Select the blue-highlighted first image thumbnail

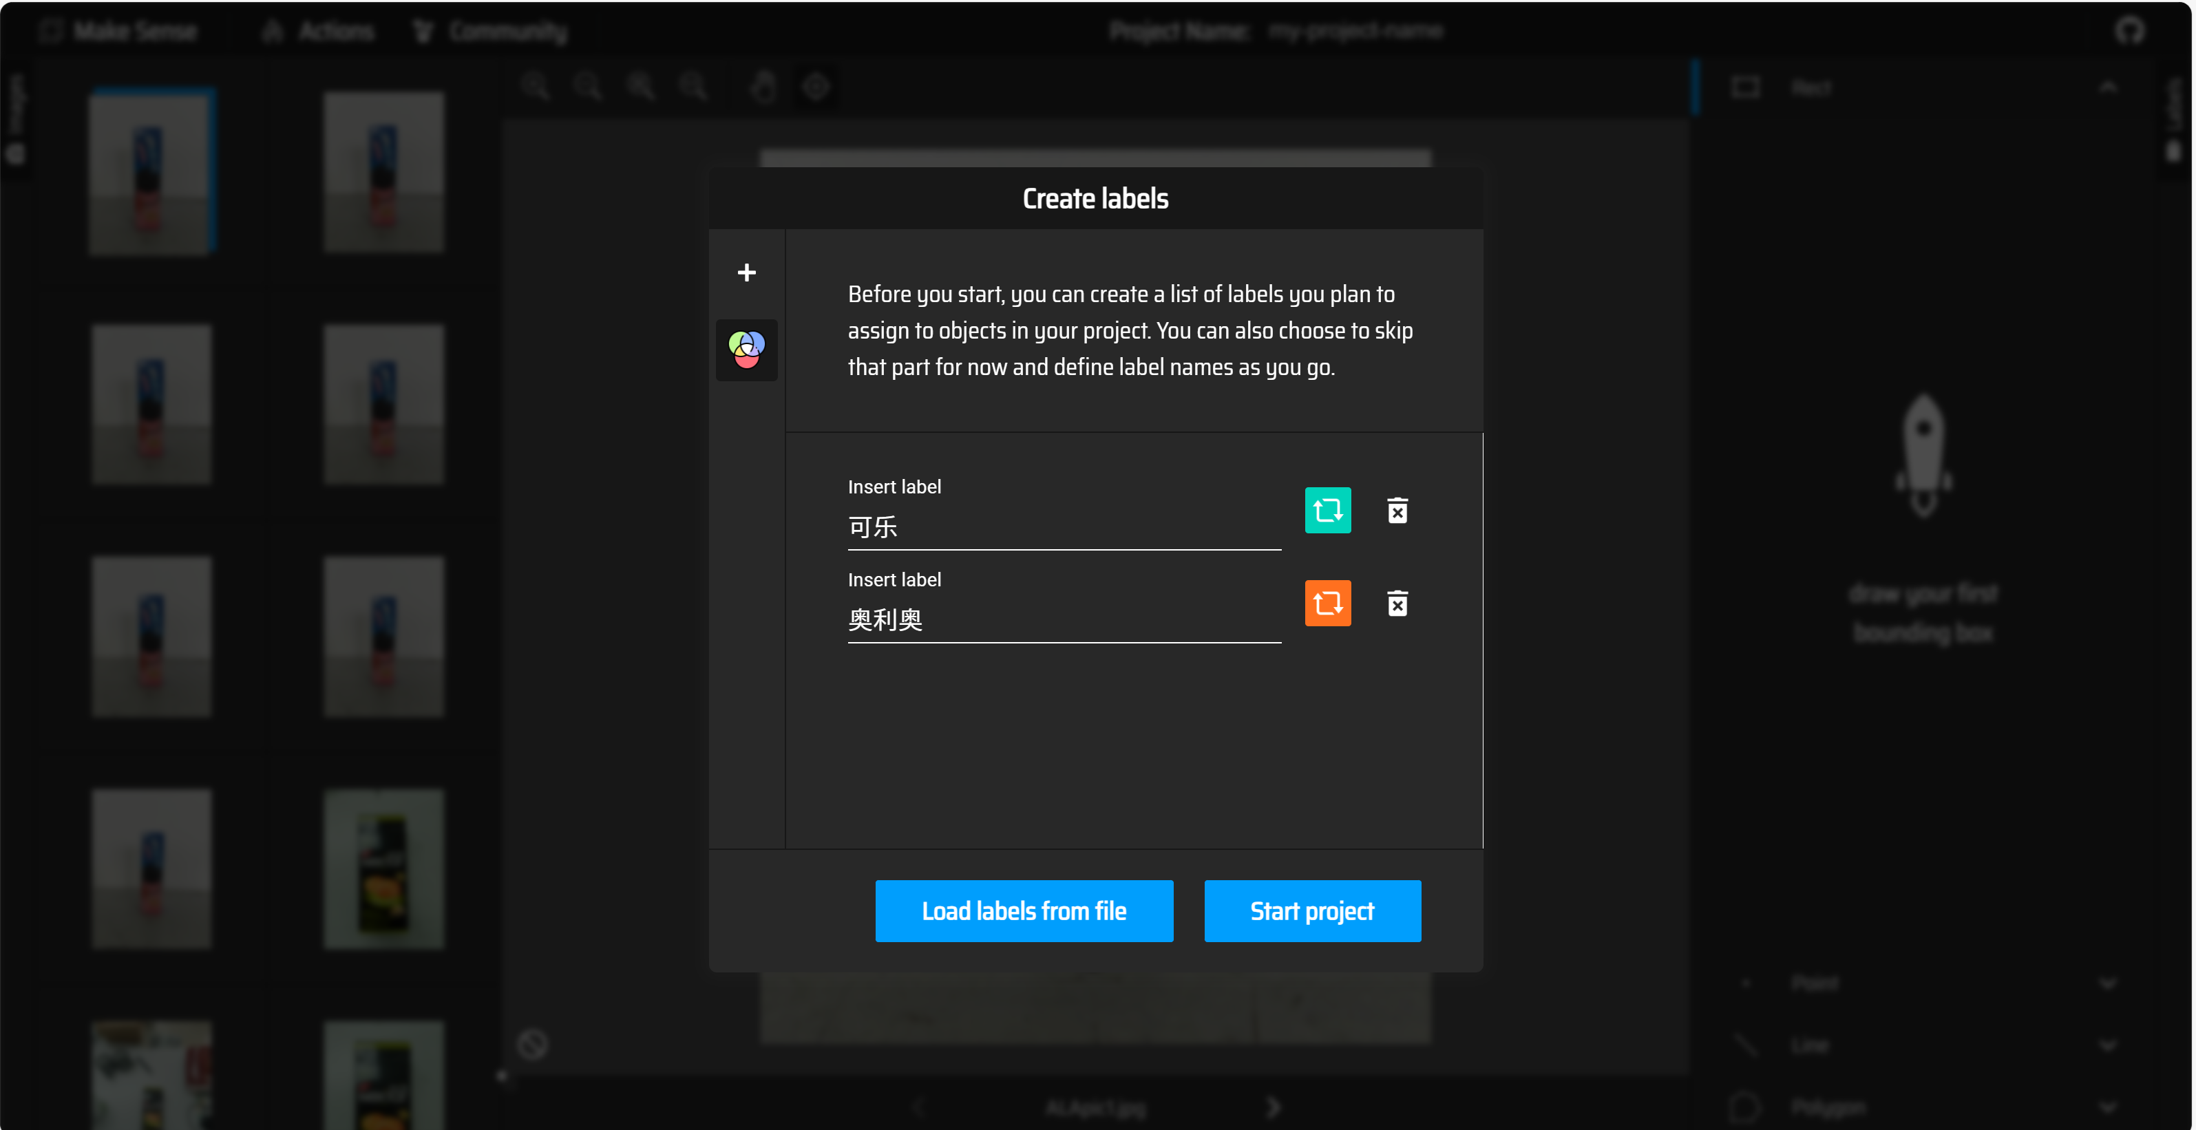151,171
